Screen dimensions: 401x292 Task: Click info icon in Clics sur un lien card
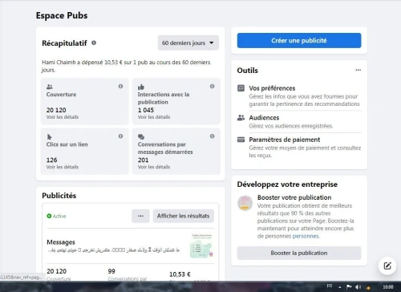click(x=120, y=136)
